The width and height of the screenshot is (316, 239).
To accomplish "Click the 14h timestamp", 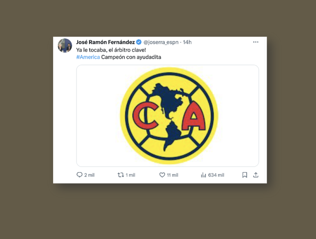I will point(187,42).
